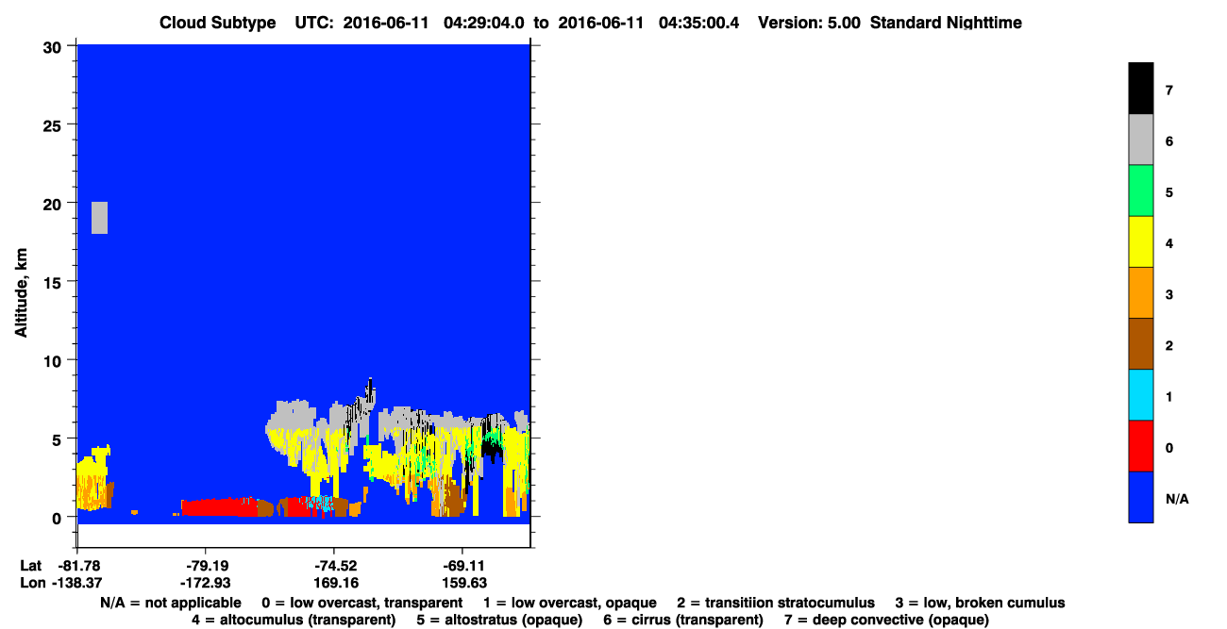1227x629 pixels.
Task: Select the yellow legend swatch labeled 4
Action: 1140,241
